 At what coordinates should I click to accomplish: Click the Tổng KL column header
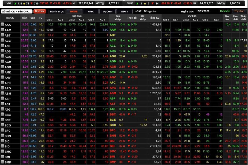click(154, 18)
